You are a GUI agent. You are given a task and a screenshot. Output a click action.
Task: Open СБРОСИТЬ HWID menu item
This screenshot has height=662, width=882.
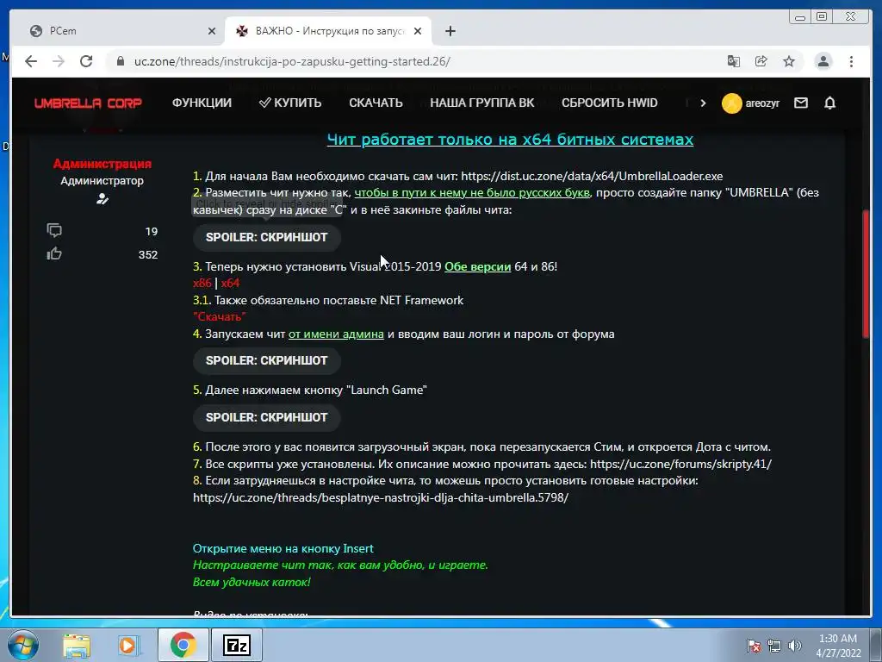[609, 103]
